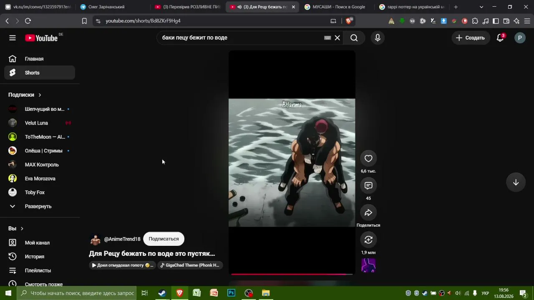The image size is (534, 300).
Task: Open the related video 'Доел отмудохал гопоту'
Action: pos(122,265)
